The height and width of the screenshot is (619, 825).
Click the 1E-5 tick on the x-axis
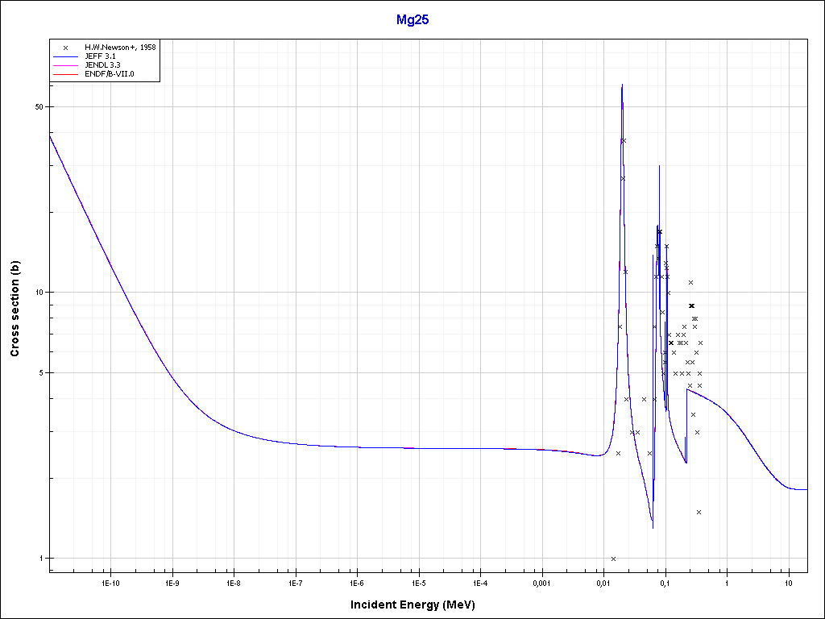click(x=419, y=583)
